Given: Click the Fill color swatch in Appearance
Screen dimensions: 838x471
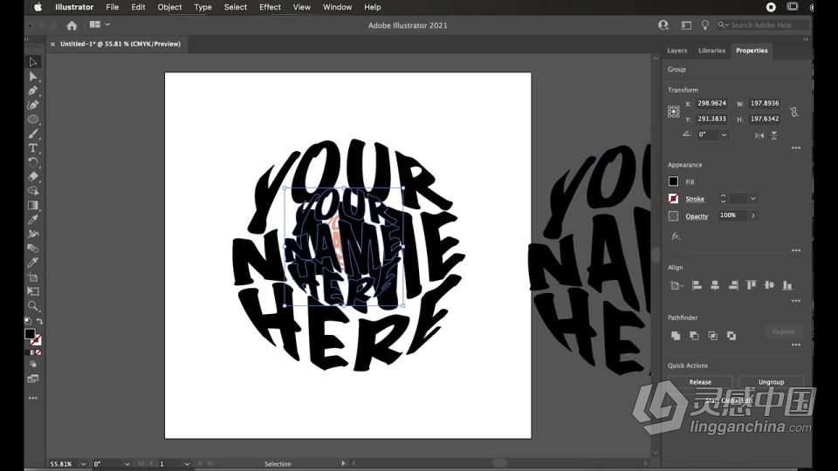Looking at the screenshot, I should pyautogui.click(x=673, y=181).
